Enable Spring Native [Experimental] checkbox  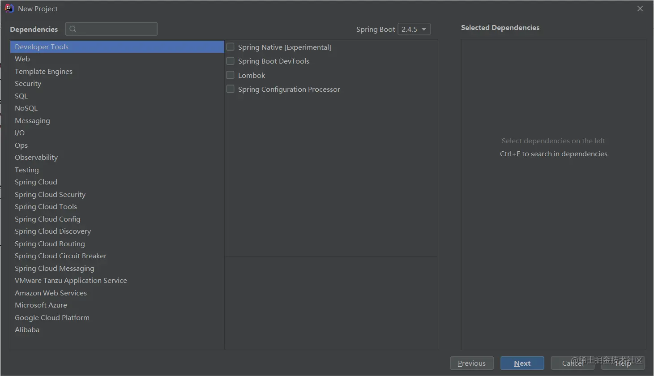click(x=231, y=47)
